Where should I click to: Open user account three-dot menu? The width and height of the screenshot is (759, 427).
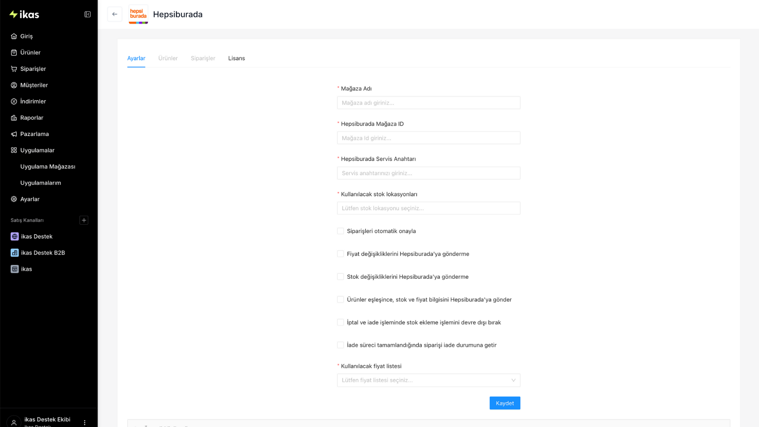[85, 423]
